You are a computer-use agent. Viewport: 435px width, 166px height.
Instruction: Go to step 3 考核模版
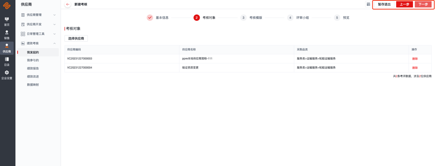[x=251, y=17]
